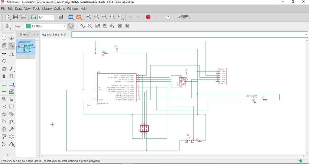Click the green layer color swatch

[x=28, y=26]
